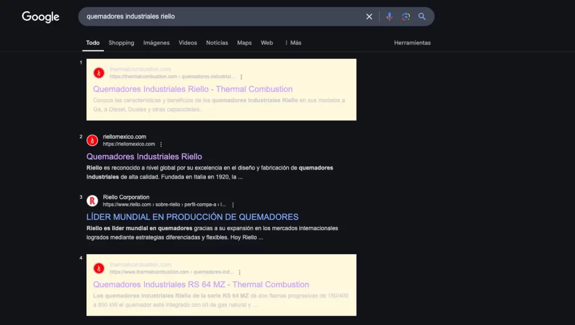Open options menu for RS 64 MZ result
This screenshot has width=575, height=325.
point(240,272)
